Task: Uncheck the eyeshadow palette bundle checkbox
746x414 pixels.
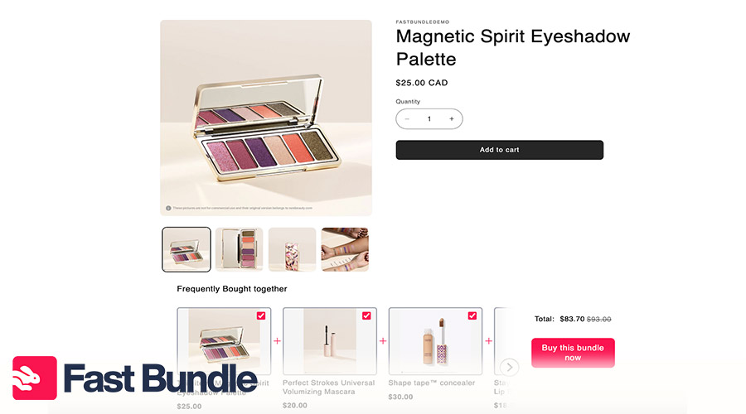Action: [261, 315]
